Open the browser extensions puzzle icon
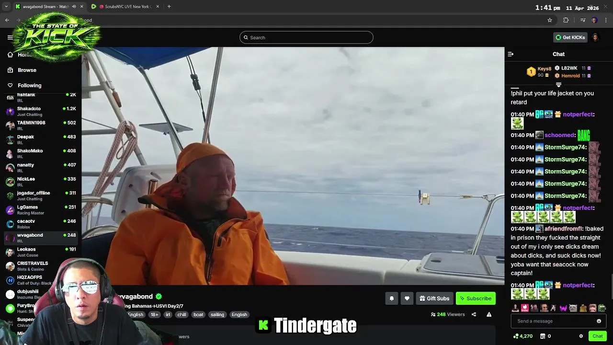This screenshot has height=345, width=613. 566,20
